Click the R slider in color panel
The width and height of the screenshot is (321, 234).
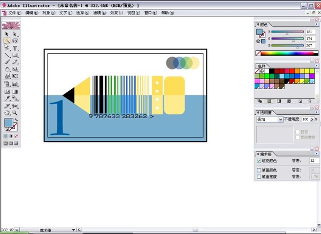(287, 32)
